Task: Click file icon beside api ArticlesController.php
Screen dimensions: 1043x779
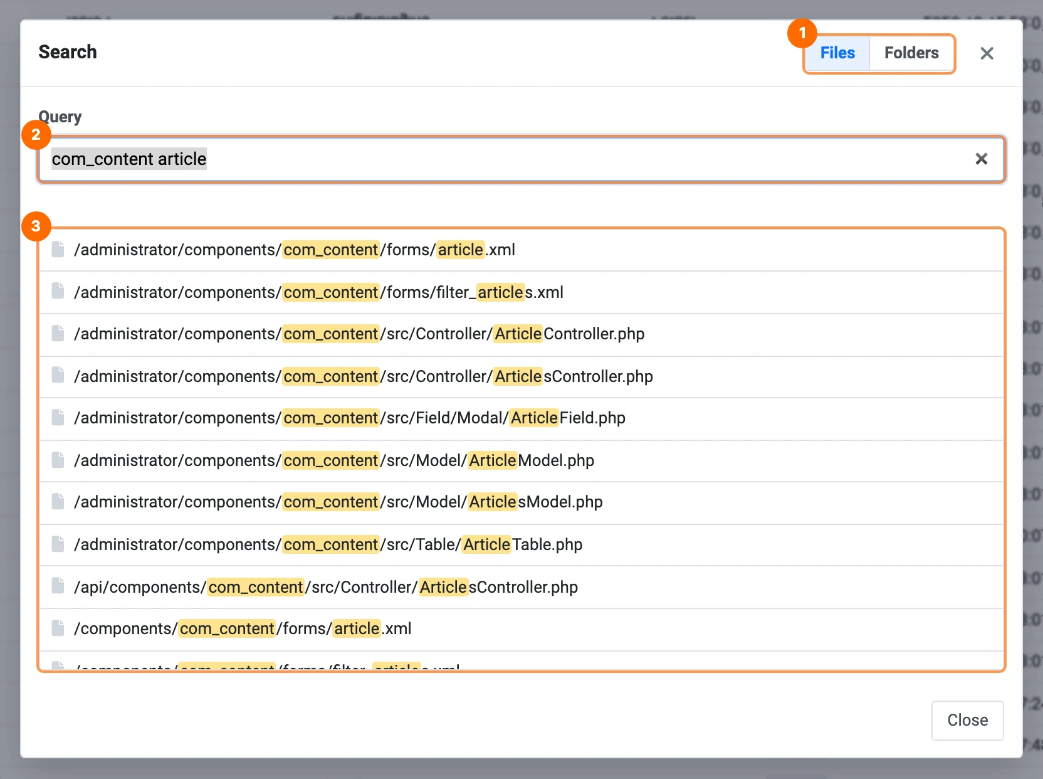Action: click(58, 586)
